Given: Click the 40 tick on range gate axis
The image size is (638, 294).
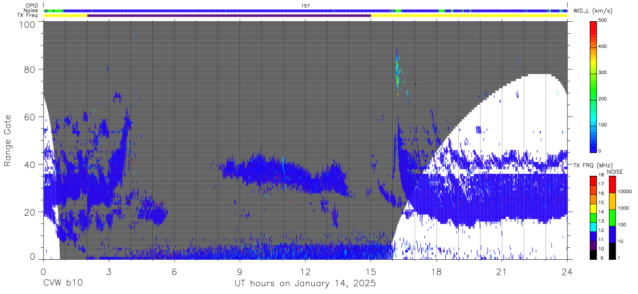Looking at the screenshot, I should (30, 164).
